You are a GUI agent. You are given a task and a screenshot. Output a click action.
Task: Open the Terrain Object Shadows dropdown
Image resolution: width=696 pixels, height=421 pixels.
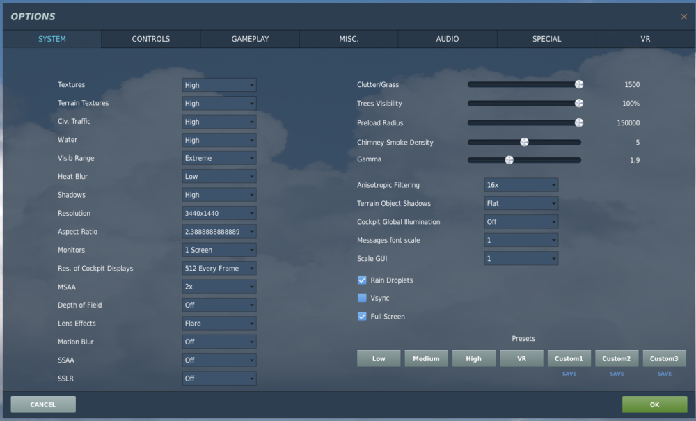click(521, 203)
